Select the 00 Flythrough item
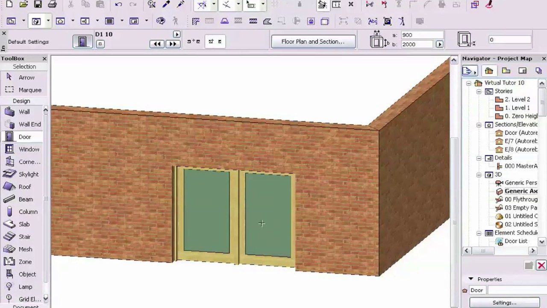 tap(516, 200)
